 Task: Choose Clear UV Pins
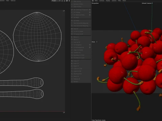pos(81,7)
